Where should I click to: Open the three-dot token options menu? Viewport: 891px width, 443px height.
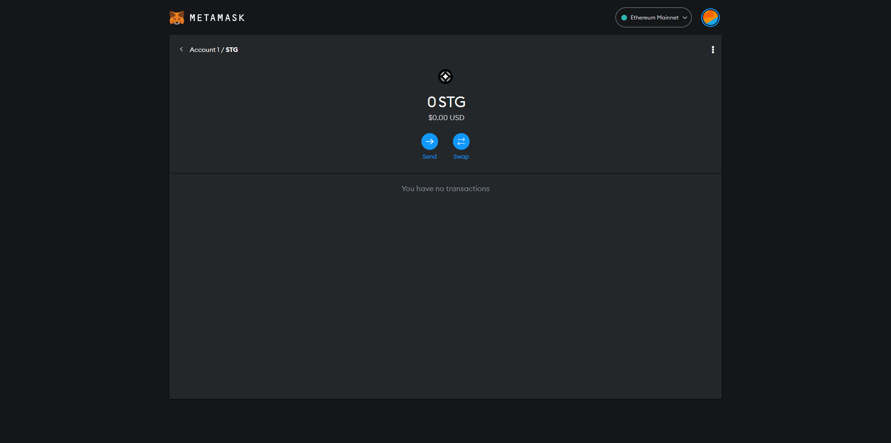(x=713, y=50)
